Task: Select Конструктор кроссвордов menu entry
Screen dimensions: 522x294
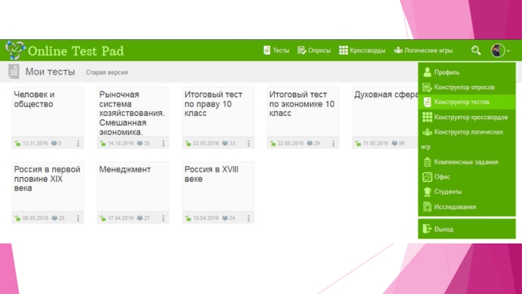Action: click(x=467, y=117)
